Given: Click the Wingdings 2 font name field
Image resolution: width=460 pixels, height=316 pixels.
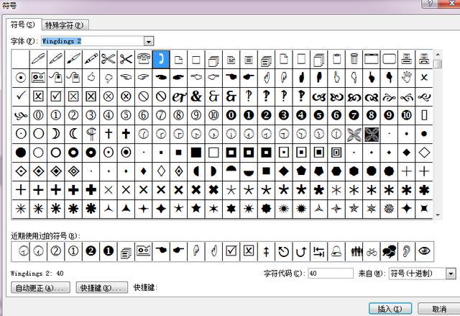Looking at the screenshot, I should pyautogui.click(x=93, y=41).
